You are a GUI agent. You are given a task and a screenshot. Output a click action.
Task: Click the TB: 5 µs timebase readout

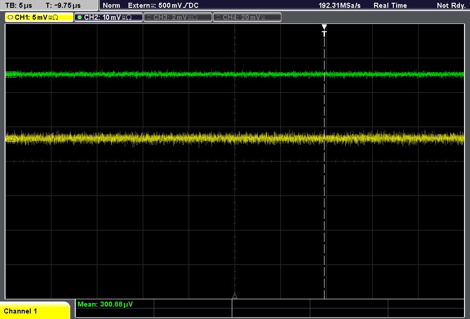pos(18,6)
